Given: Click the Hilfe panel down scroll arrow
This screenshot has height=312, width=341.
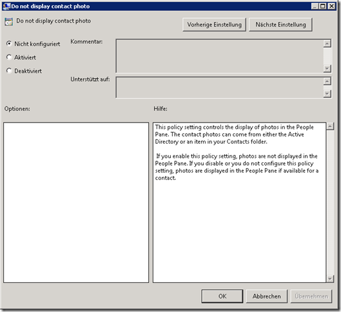Looking at the screenshot, I should click(330, 278).
